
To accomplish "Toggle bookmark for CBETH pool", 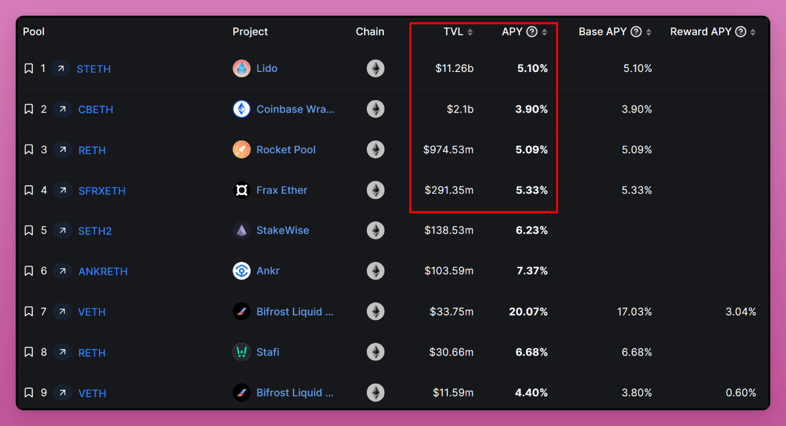I will [29, 109].
